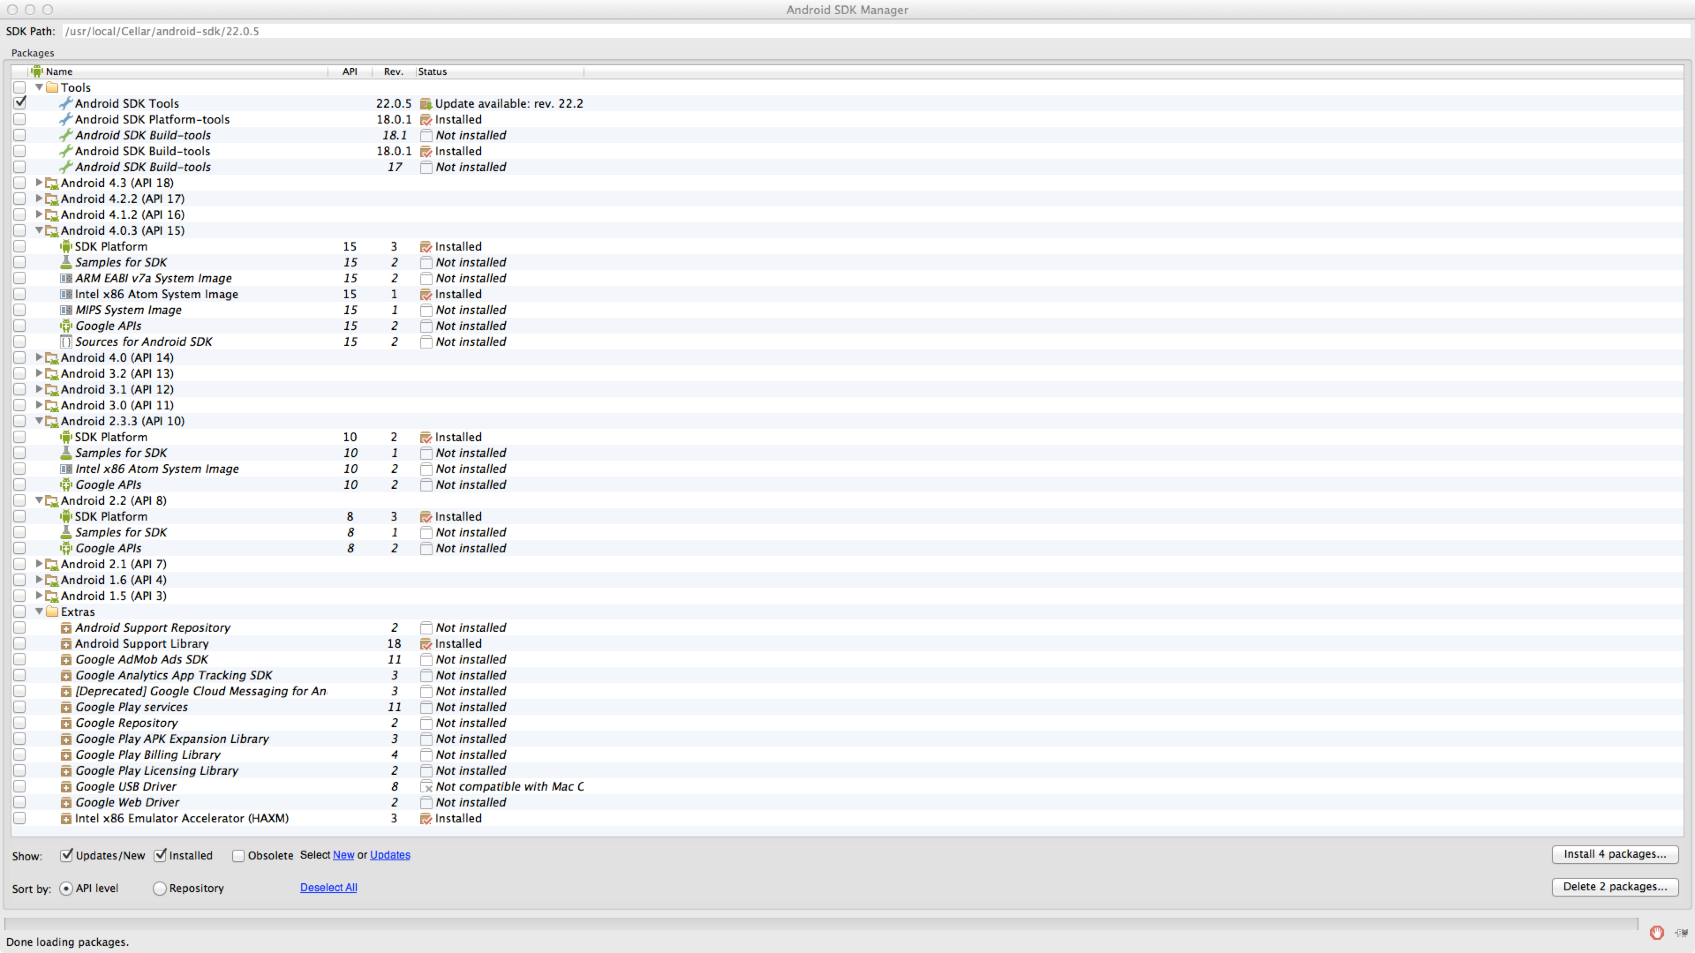The width and height of the screenshot is (1695, 953).
Task: Click the ARM EABI v7a System Image icon
Action: [x=66, y=278]
